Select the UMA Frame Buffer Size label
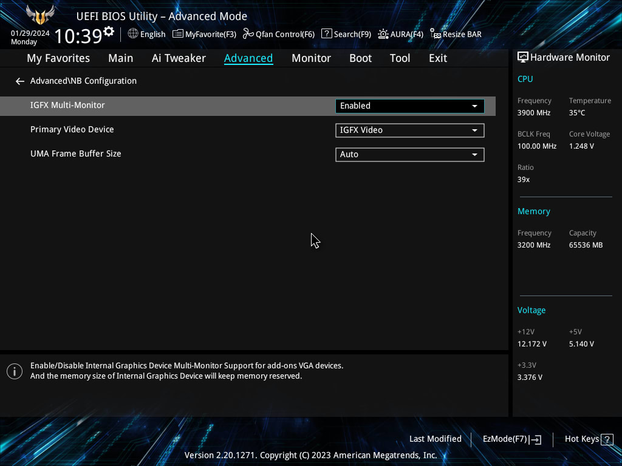 click(75, 154)
